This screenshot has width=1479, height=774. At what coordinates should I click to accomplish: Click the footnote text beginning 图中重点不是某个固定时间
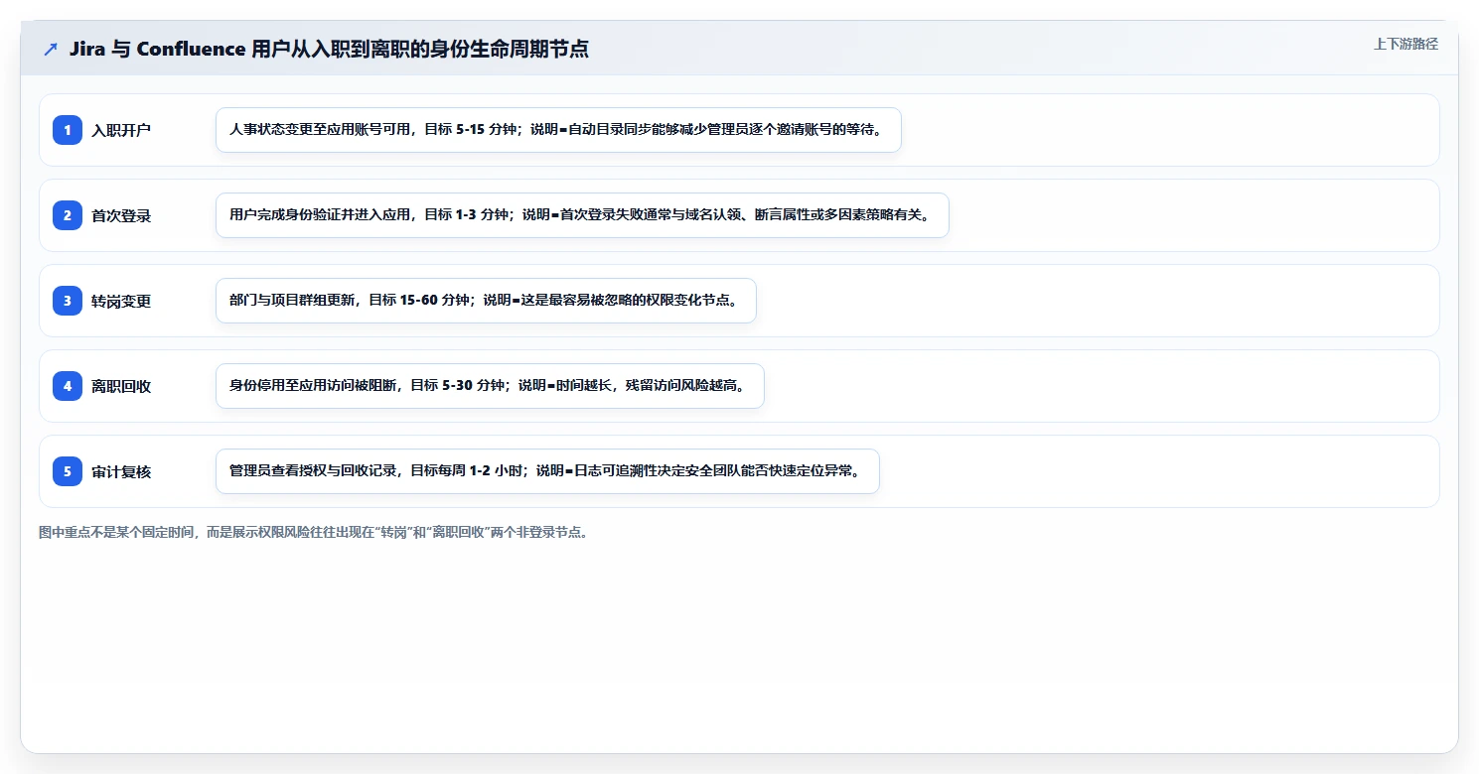(x=314, y=532)
